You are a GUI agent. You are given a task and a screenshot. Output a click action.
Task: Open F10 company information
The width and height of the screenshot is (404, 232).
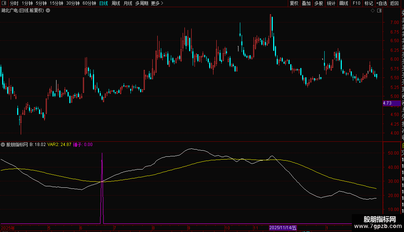pos(356,3)
